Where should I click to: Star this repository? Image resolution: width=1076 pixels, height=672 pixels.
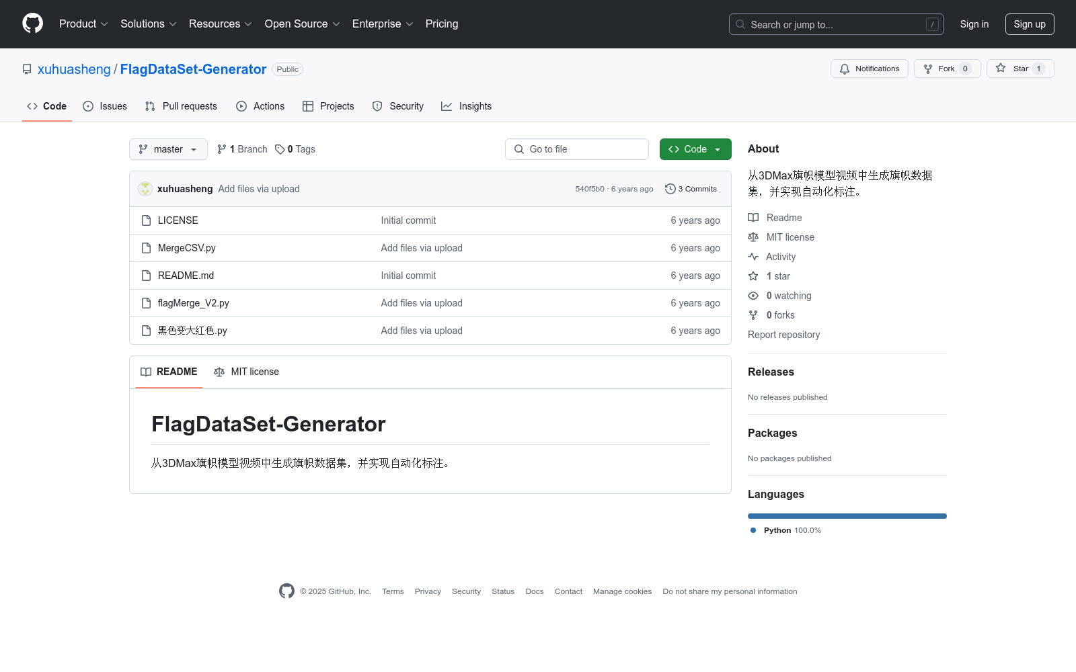(x=1020, y=69)
